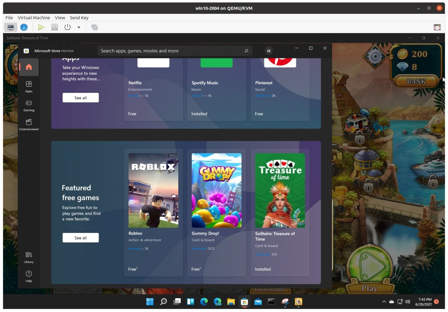Open your Library in the Microsoft Store sidebar
This screenshot has height=312, width=448.
(x=29, y=257)
